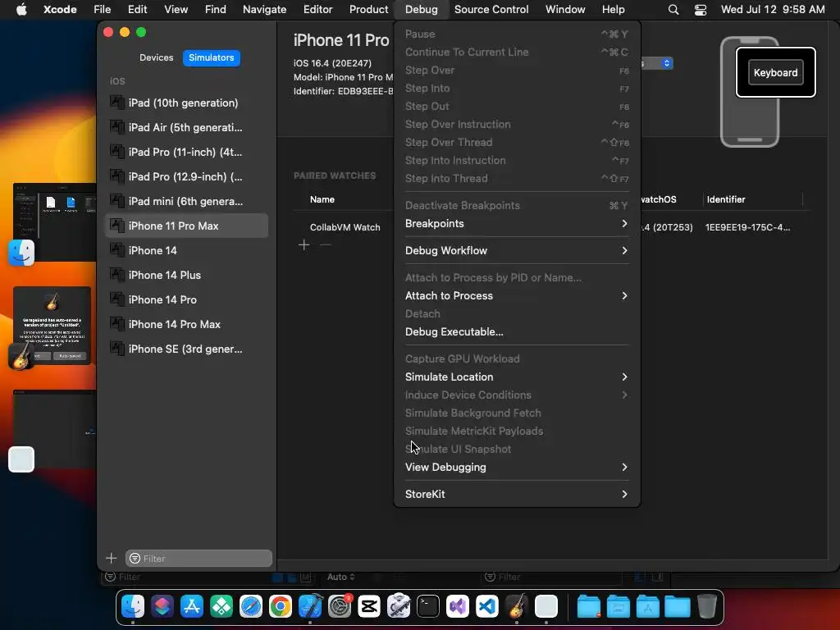Screen dimensions: 840x630
Task: Launch Google Chrome from the Dock
Action: pyautogui.click(x=281, y=606)
